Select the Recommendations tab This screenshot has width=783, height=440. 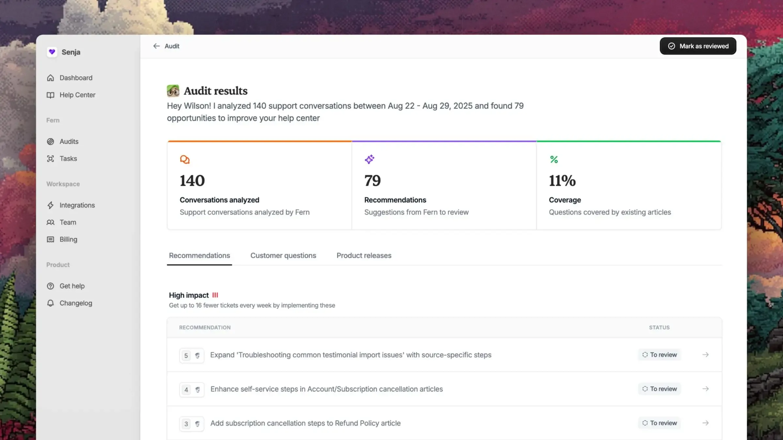[199, 256]
